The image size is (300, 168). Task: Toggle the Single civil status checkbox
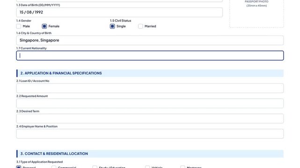(x=112, y=26)
